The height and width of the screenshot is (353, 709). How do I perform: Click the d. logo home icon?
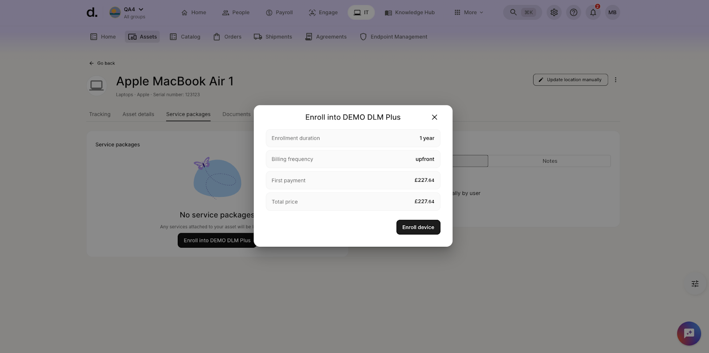(x=92, y=12)
